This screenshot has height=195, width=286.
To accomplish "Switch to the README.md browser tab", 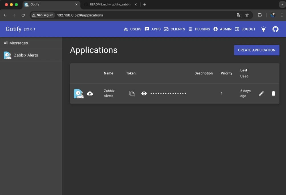I will coord(110,5).
